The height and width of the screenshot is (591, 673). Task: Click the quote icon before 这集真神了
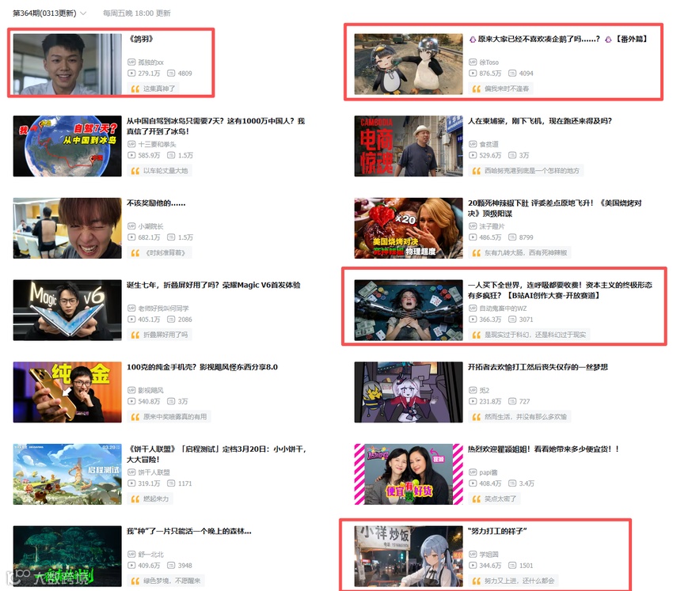tap(135, 89)
